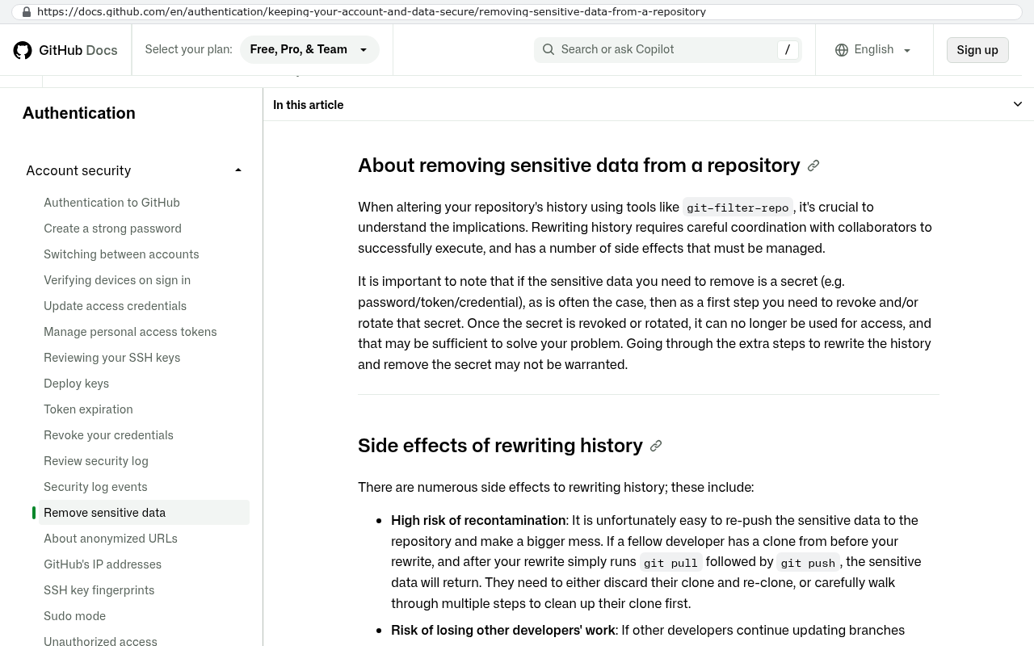This screenshot has width=1034, height=646.
Task: Open the English language dropdown
Action: [874, 49]
